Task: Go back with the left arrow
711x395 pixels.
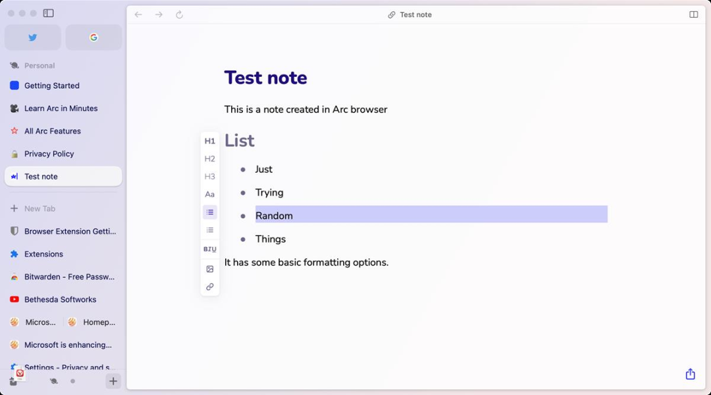Action: coord(138,14)
